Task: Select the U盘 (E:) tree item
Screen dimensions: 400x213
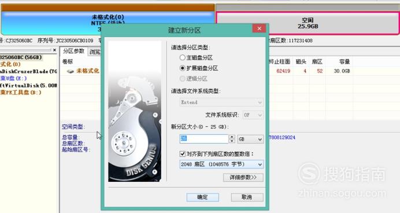Action: [x=13, y=78]
